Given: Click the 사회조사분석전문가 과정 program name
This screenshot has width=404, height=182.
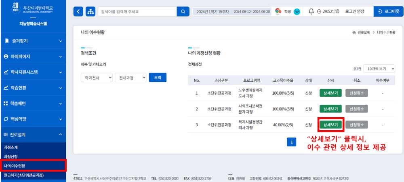Looking at the screenshot, I should (x=250, y=109).
